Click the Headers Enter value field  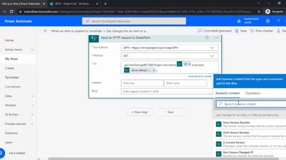click(x=185, y=83)
